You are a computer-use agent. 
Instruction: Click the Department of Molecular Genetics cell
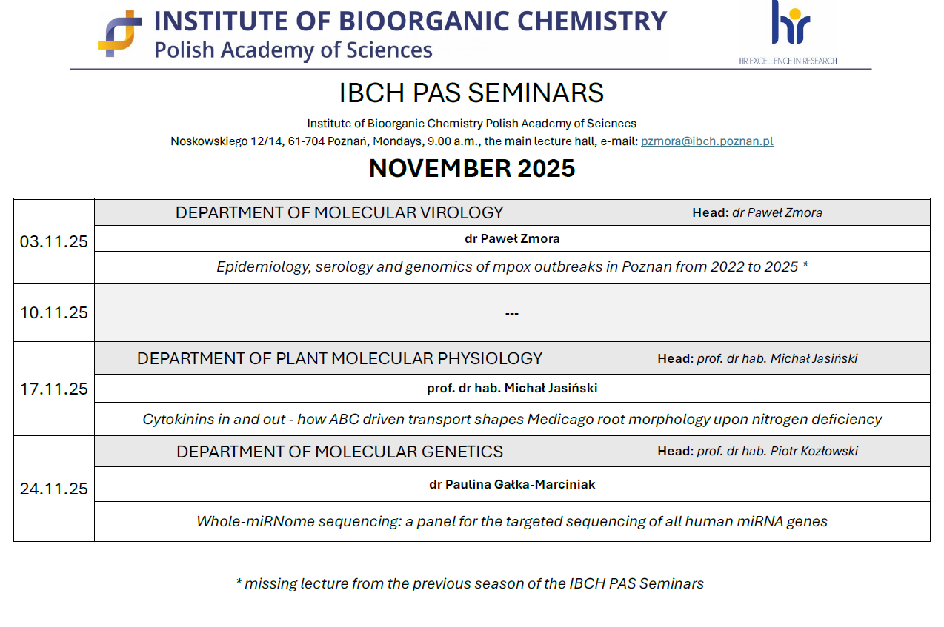tap(339, 452)
